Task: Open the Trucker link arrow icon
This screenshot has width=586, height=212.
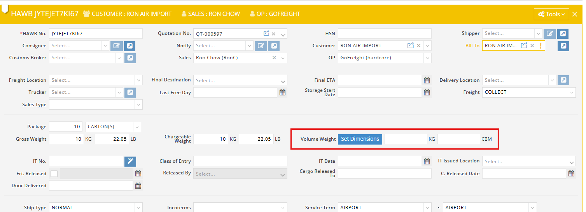Action: click(130, 92)
